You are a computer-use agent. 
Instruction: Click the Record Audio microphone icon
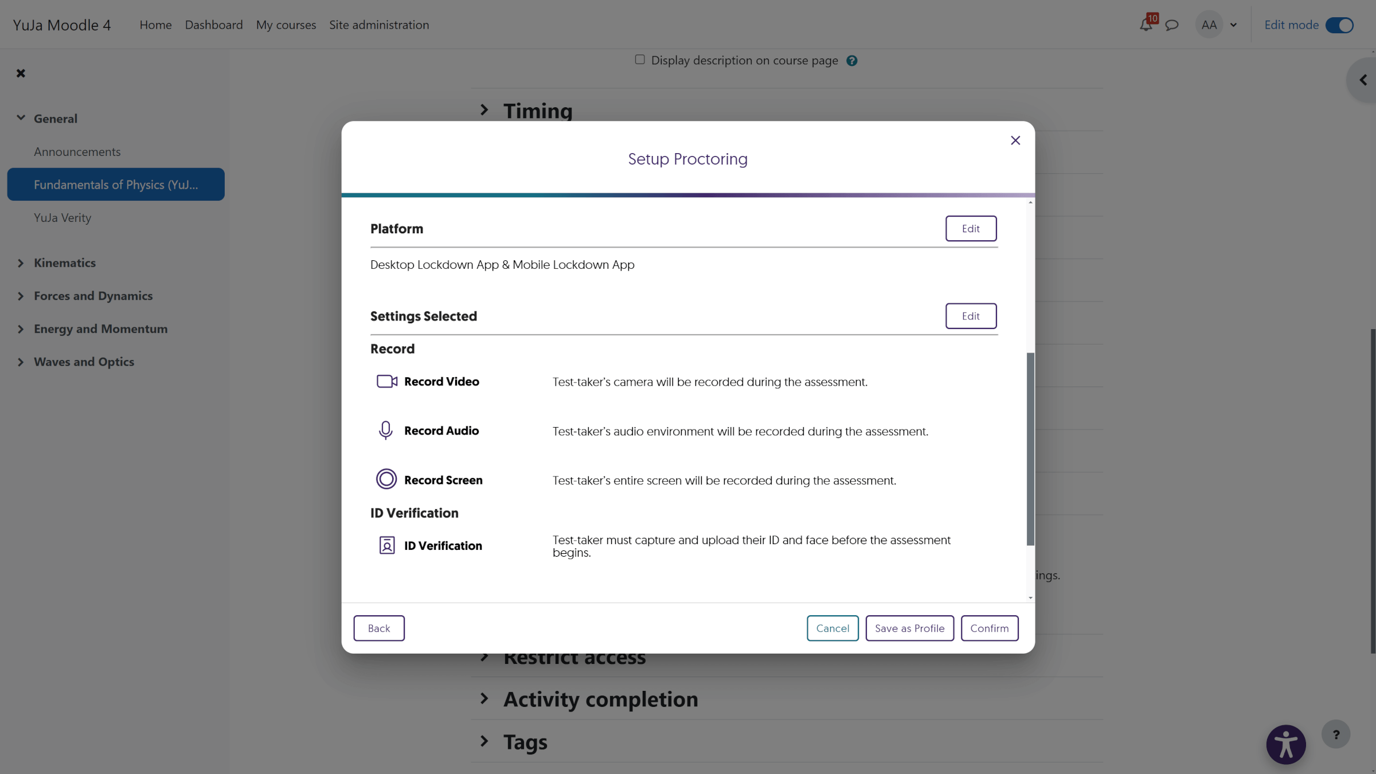(x=386, y=430)
